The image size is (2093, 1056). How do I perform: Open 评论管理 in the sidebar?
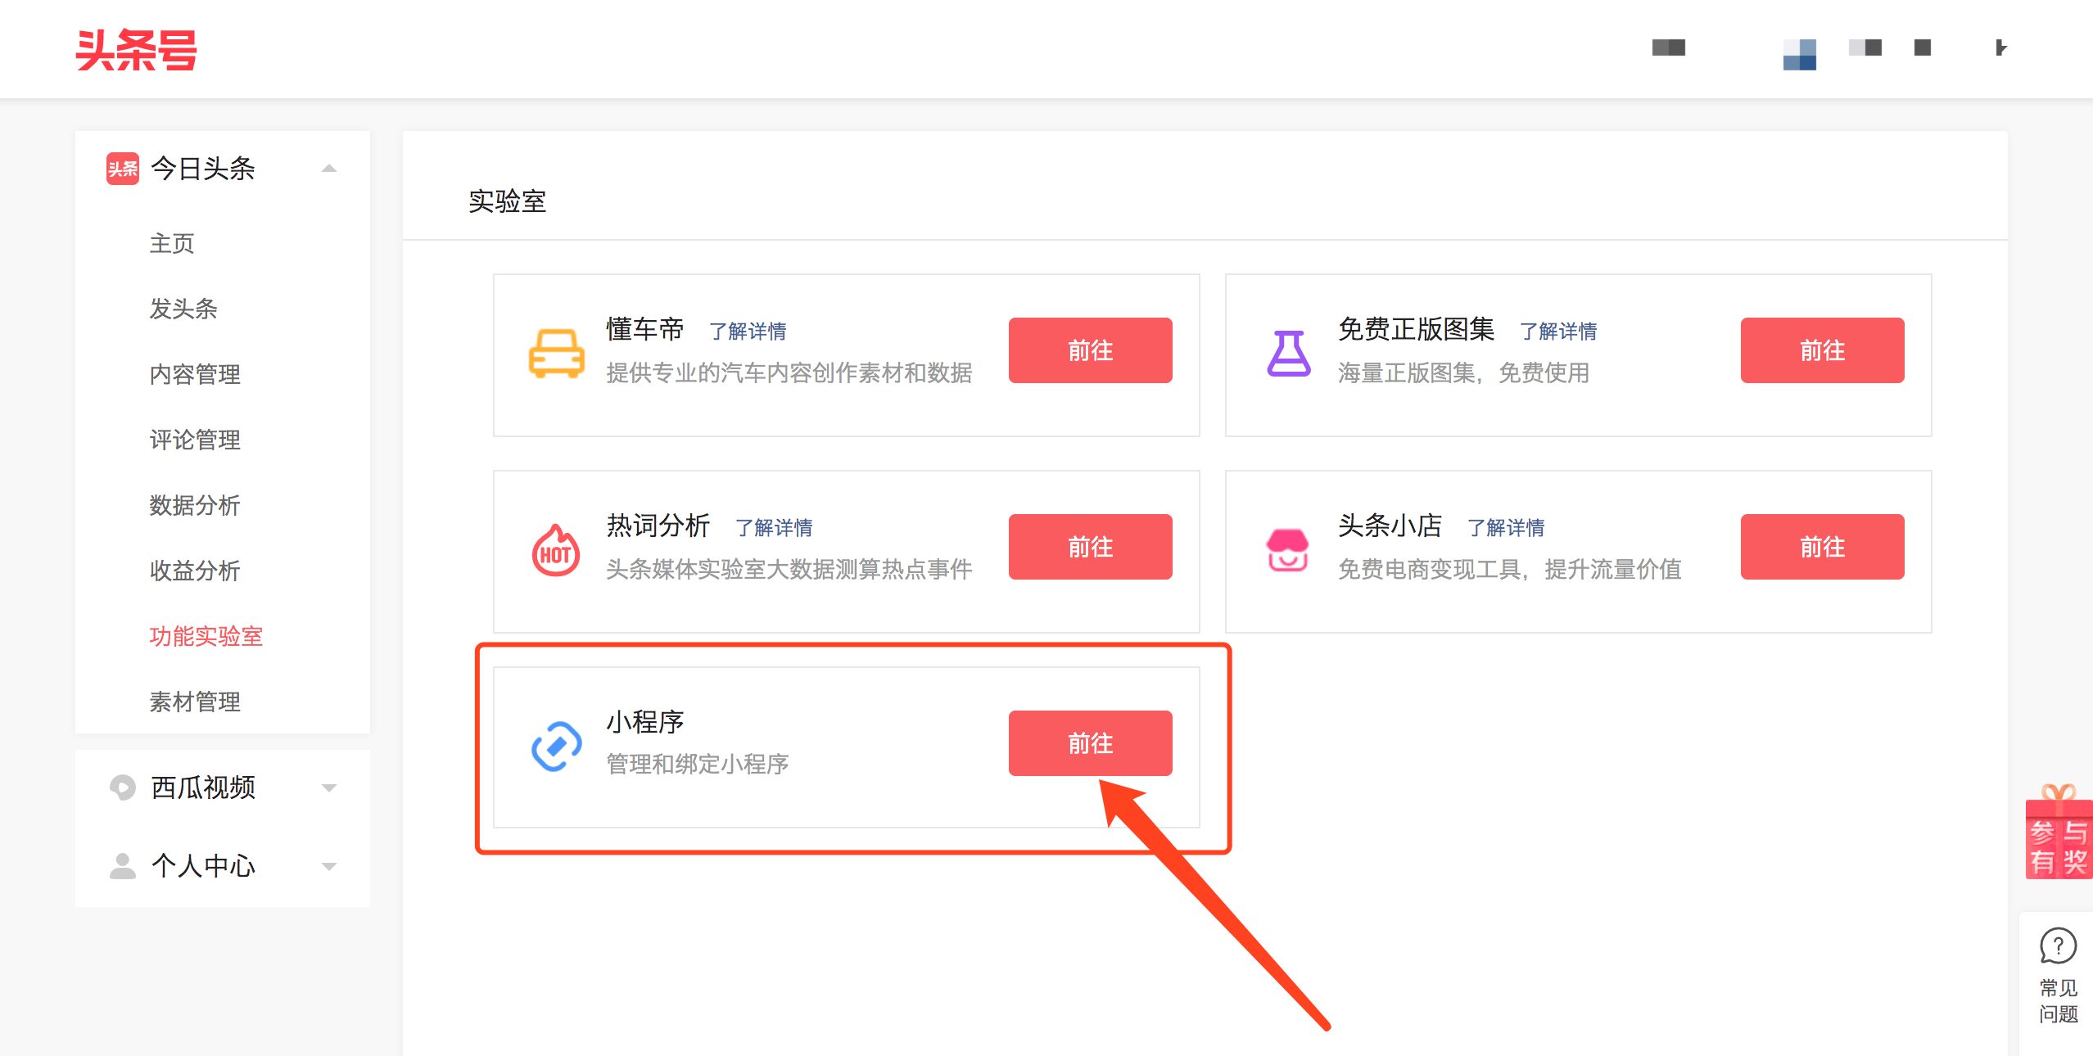[x=195, y=440]
